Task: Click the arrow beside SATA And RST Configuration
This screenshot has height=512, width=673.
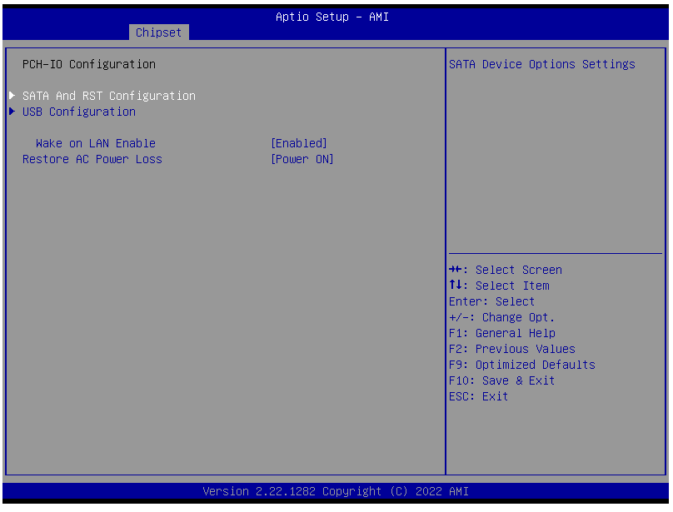Action: coord(12,96)
